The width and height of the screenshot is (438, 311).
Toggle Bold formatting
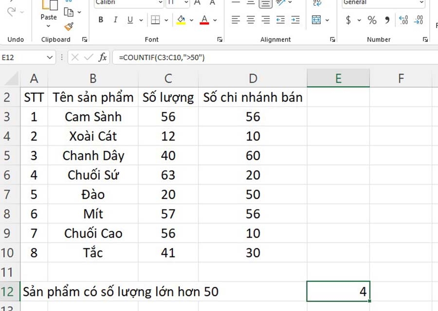101,20
